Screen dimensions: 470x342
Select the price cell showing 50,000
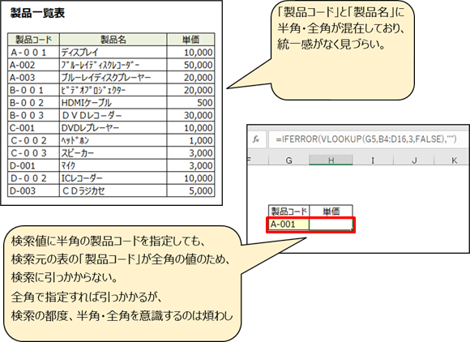pyautogui.click(x=190, y=65)
